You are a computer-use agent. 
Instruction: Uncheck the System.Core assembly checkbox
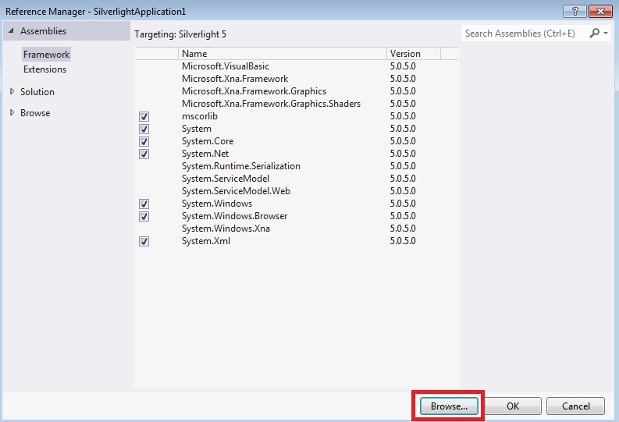tap(144, 141)
